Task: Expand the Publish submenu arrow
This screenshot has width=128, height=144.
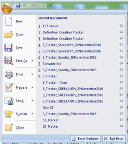Action: [32, 114]
